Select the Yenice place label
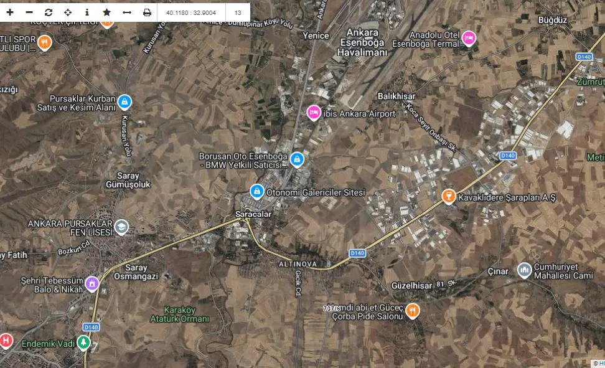Image resolution: width=605 pixels, height=368 pixels. 316,35
